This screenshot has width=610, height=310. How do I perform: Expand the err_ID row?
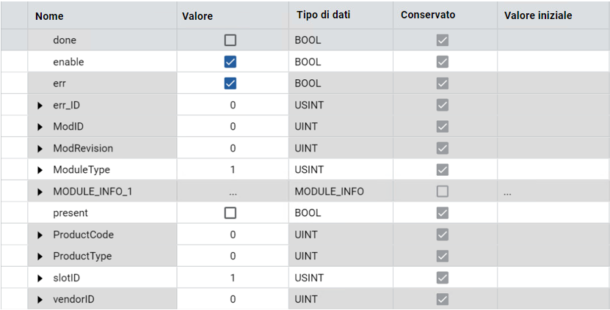[x=40, y=106]
